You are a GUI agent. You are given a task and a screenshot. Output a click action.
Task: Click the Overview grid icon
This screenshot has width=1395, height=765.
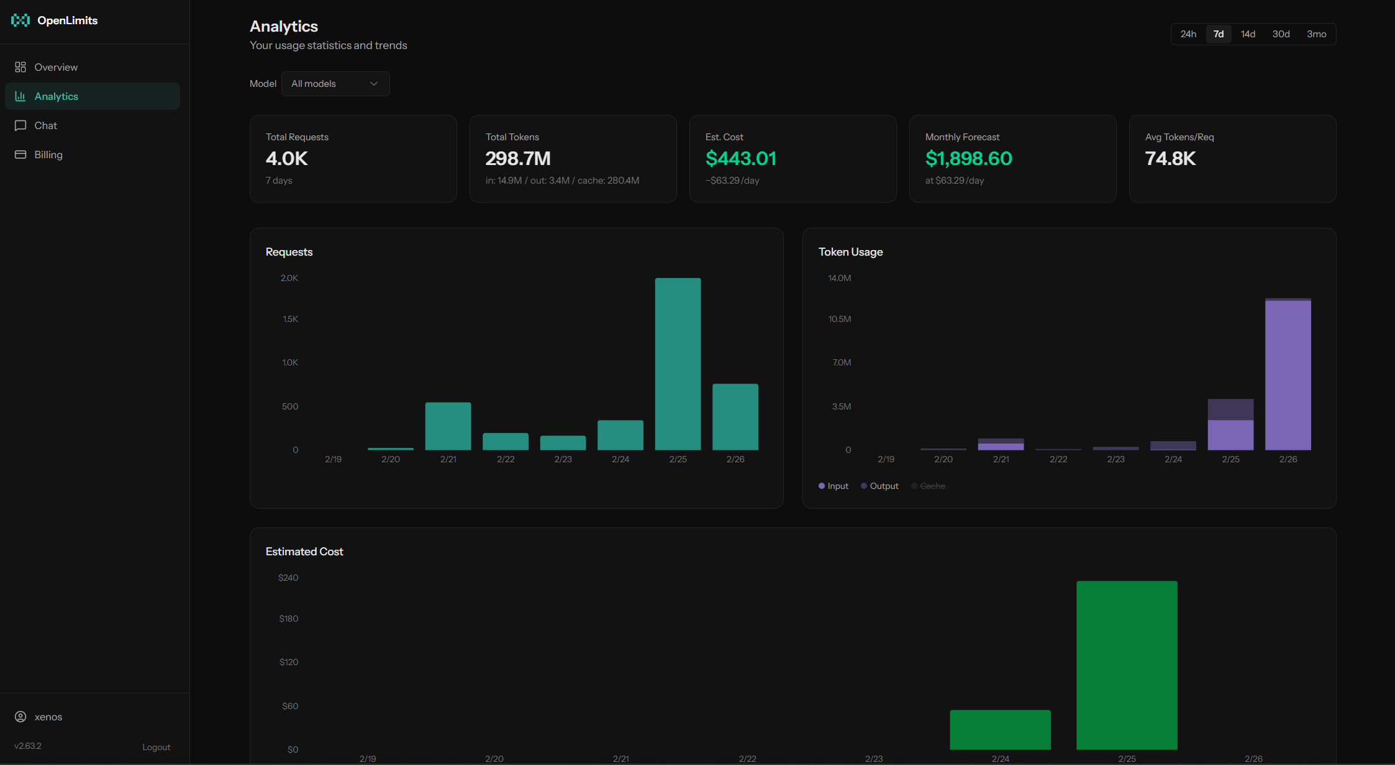(x=20, y=67)
